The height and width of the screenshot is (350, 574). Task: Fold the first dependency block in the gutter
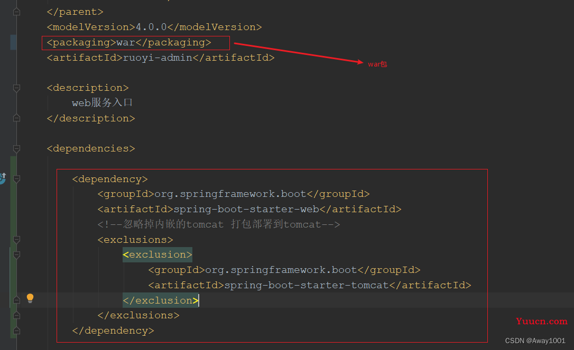[17, 179]
